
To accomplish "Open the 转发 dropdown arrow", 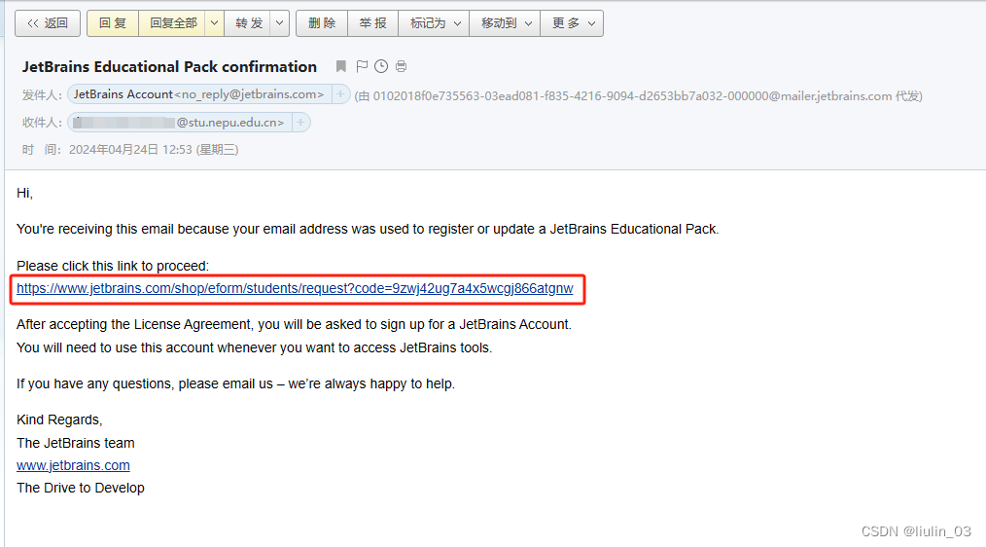I will (x=280, y=23).
